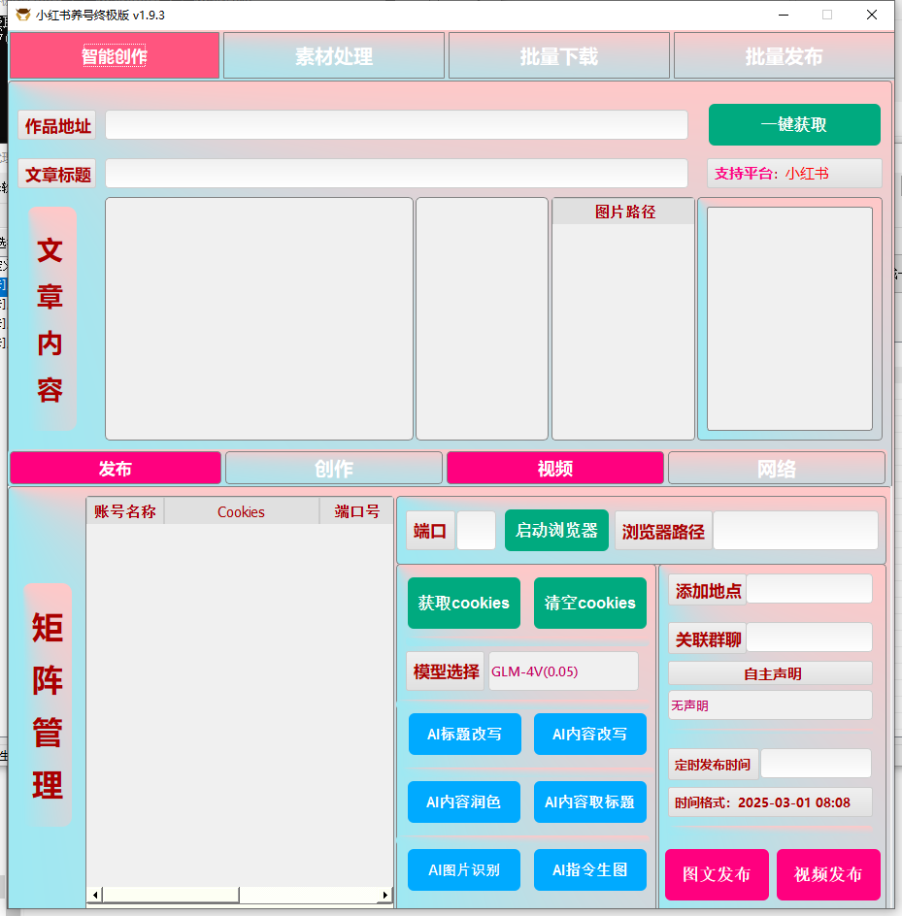
Task: Click the account list horizontal scrollbar thumb
Action: [170, 895]
